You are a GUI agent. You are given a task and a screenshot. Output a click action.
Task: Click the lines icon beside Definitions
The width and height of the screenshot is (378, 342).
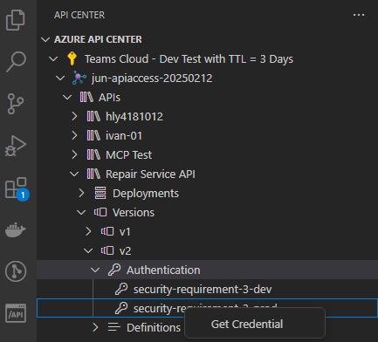tap(114, 327)
